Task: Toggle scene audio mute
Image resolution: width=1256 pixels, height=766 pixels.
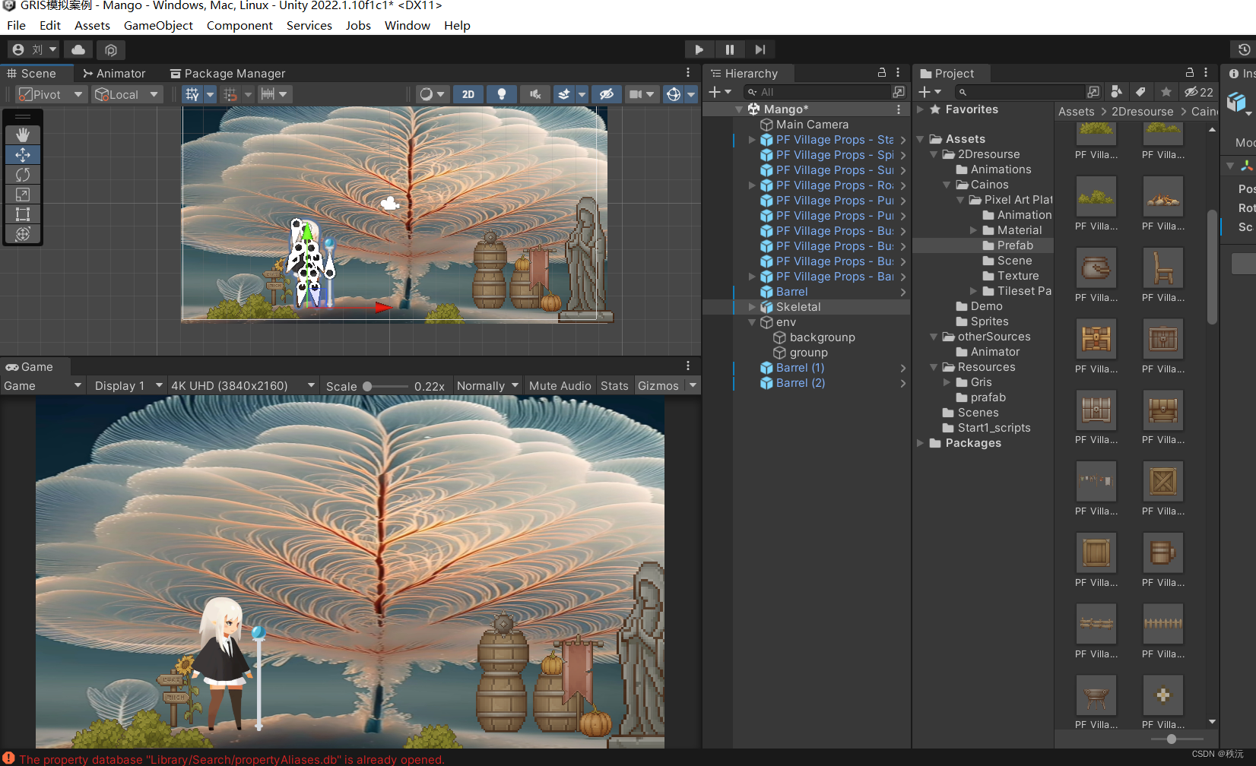Action: 535,94
